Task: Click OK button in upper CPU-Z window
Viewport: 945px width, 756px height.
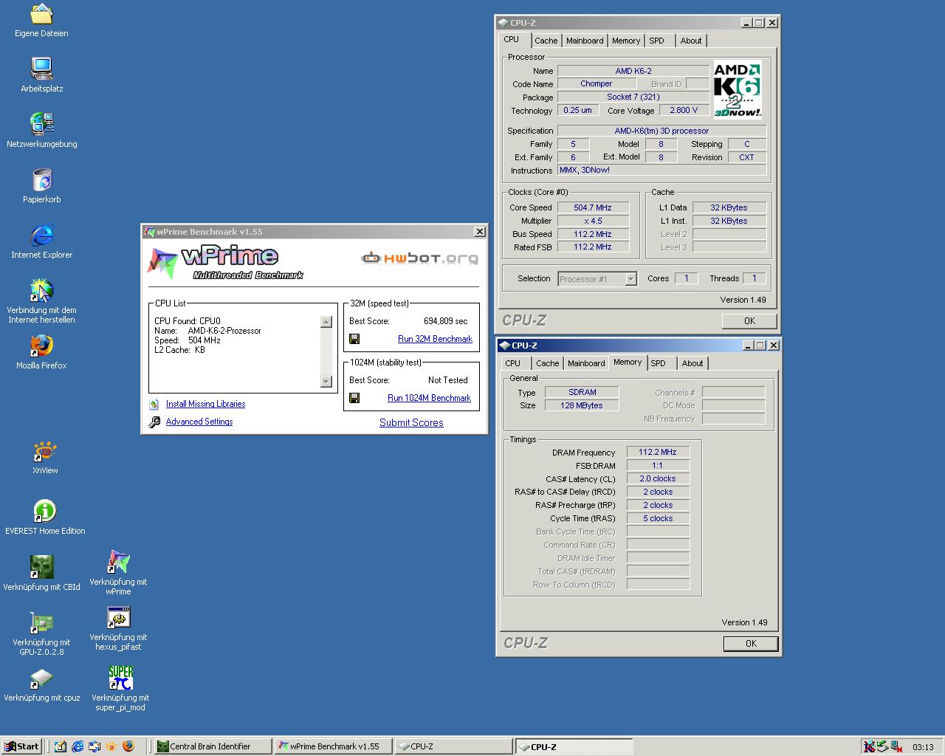Action: click(x=749, y=320)
